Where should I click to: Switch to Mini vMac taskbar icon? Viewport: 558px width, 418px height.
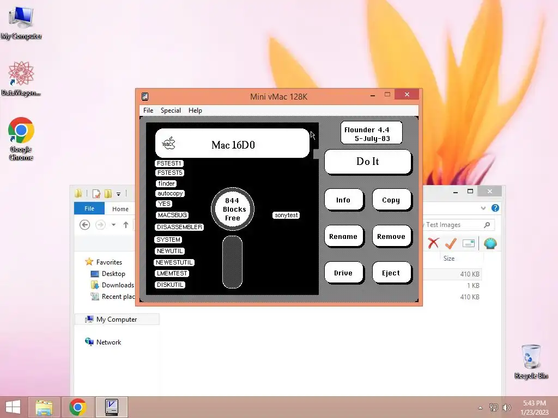coord(112,407)
